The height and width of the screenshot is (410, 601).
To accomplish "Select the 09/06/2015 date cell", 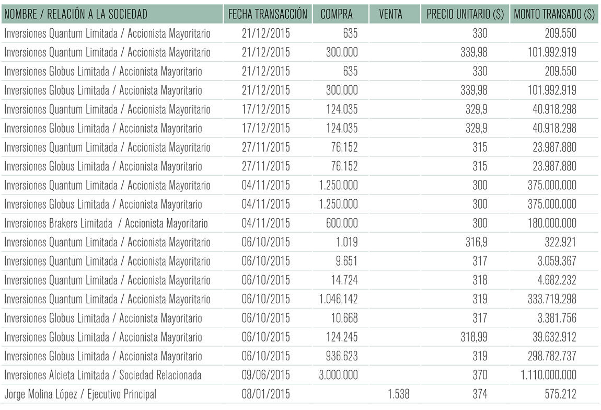I will tap(265, 375).
